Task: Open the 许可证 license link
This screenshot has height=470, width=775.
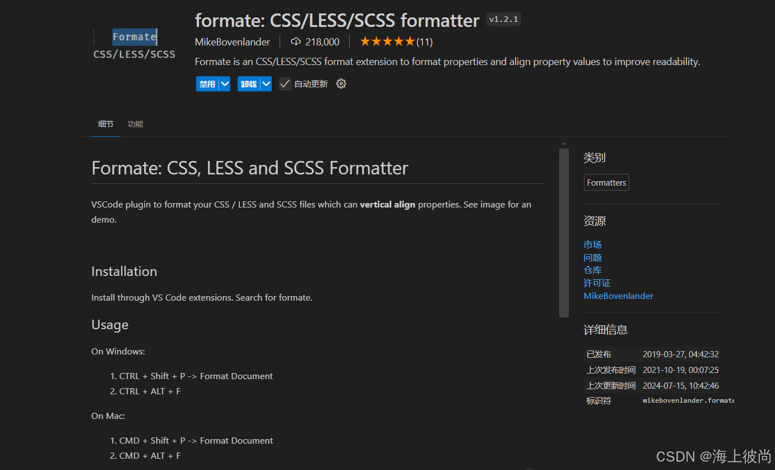Action: coord(597,283)
